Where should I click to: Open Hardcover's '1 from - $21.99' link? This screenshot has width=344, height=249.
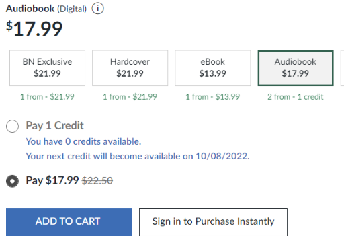click(x=130, y=97)
